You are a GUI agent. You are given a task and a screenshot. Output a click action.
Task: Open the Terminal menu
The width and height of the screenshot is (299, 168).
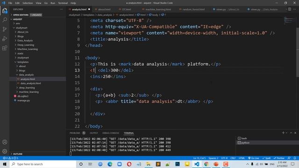click(63, 3)
